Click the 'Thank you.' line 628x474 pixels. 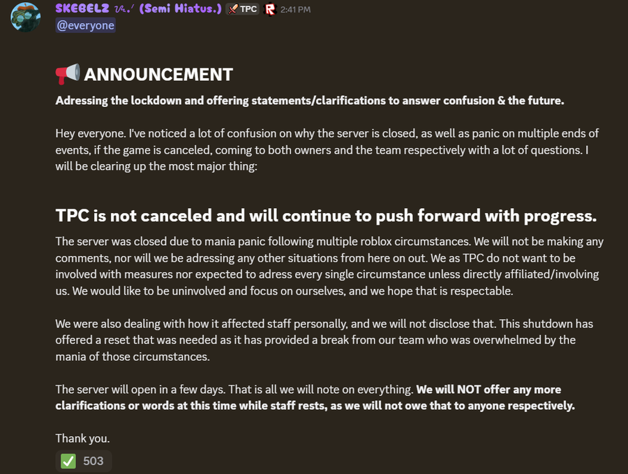[82, 438]
